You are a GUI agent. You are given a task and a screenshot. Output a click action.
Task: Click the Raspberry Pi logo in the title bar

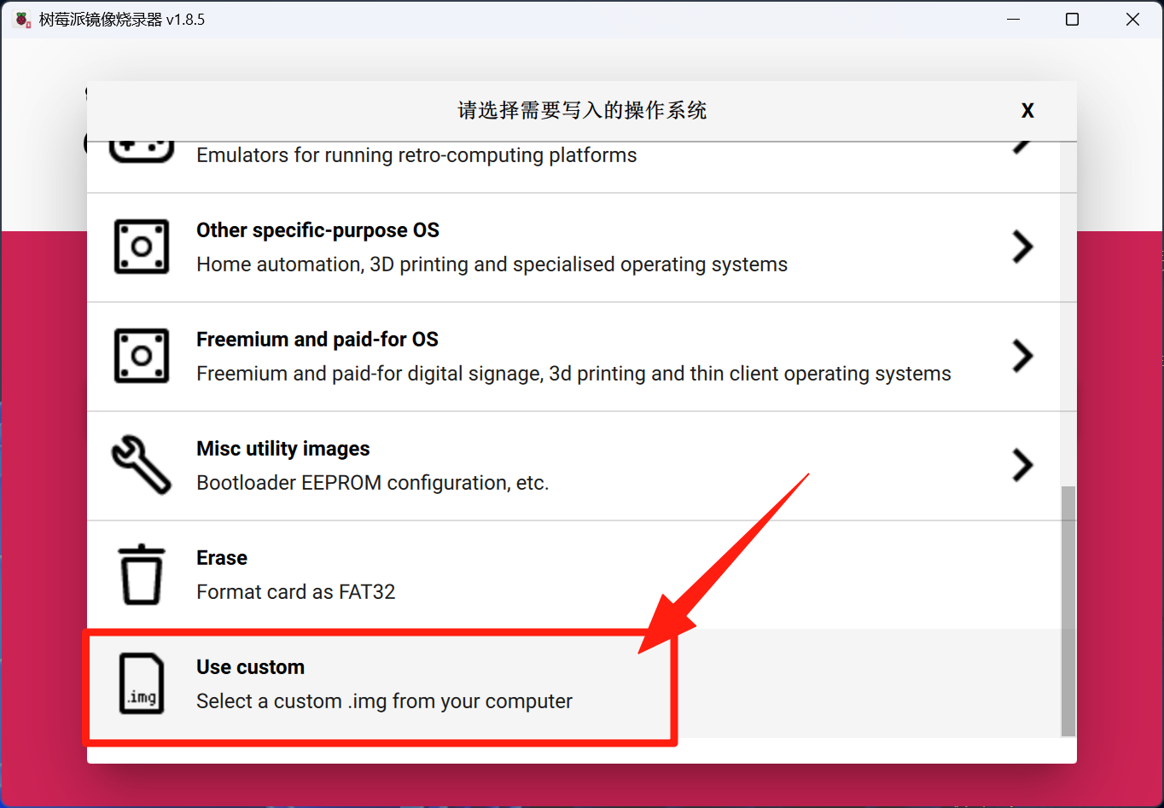pyautogui.click(x=21, y=20)
